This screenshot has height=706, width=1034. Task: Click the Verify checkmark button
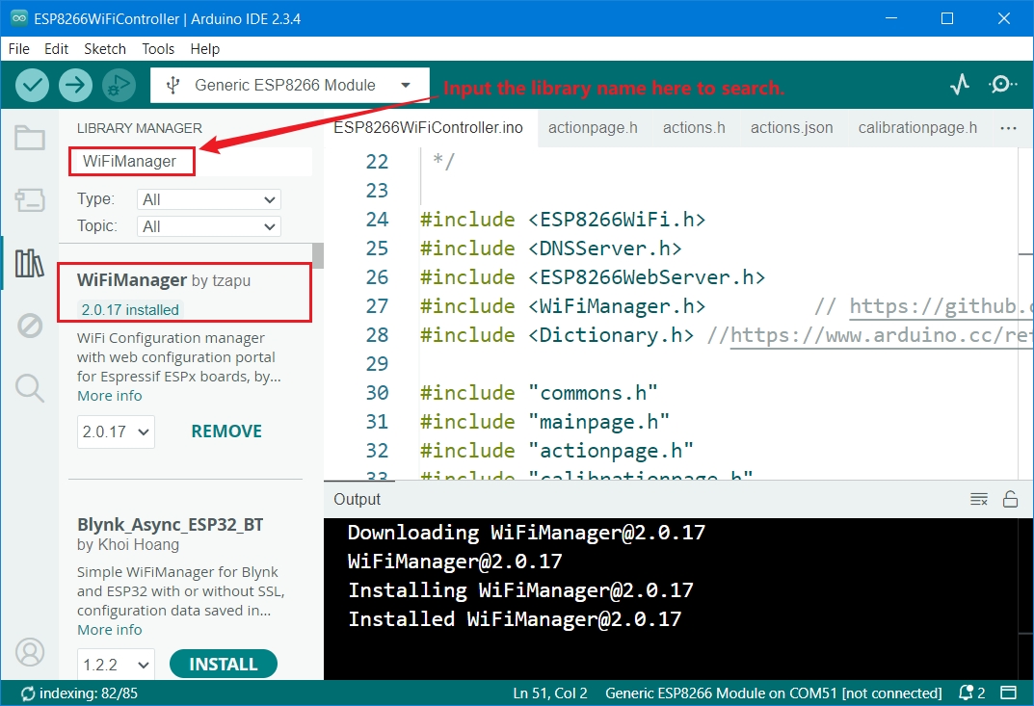(33, 85)
